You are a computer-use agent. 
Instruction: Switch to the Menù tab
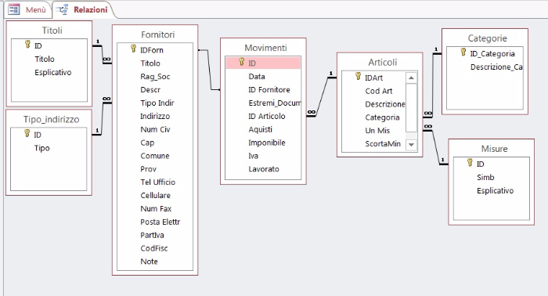[x=28, y=9]
